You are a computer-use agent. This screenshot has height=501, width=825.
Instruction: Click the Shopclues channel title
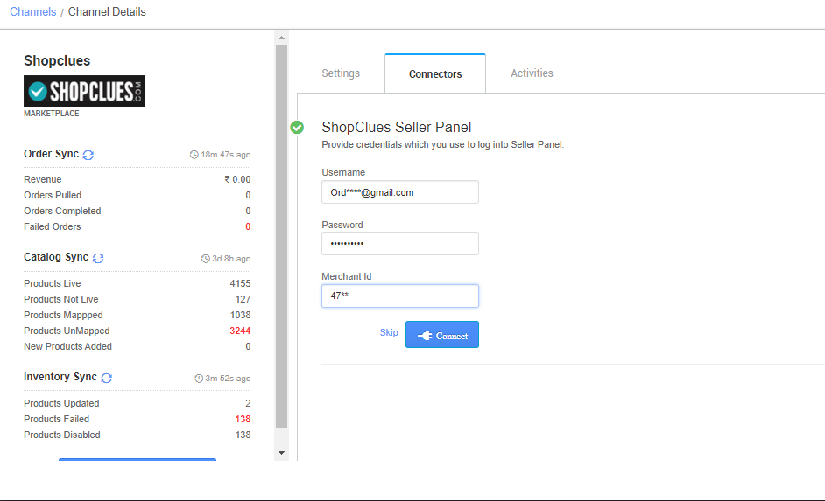click(57, 61)
